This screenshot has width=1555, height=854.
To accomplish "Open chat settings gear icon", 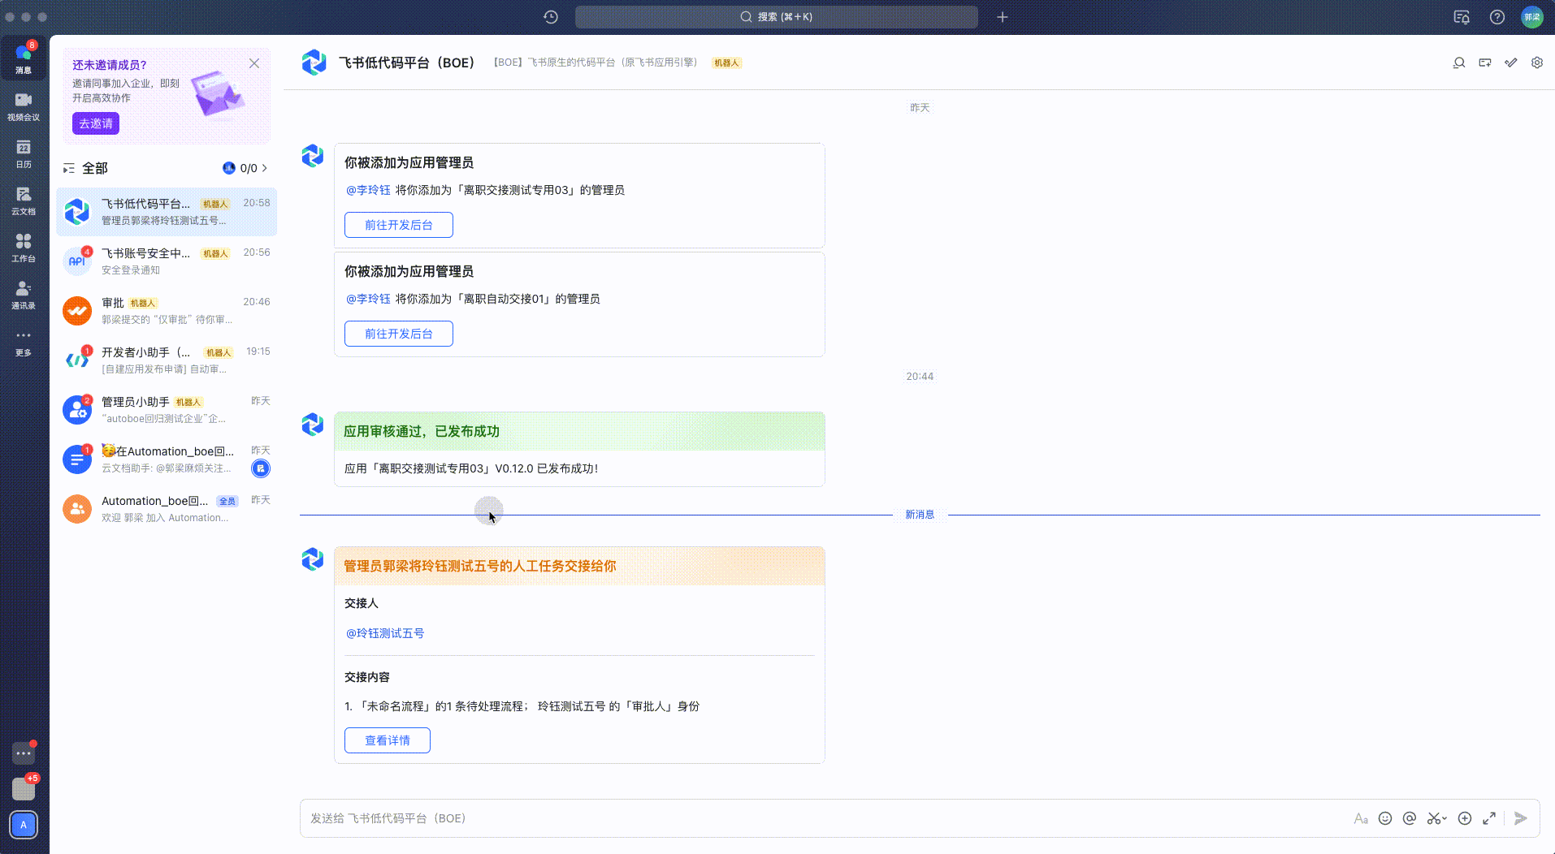I will tap(1537, 63).
